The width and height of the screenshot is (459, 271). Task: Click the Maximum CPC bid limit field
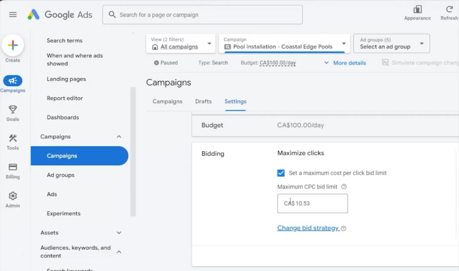click(x=312, y=203)
